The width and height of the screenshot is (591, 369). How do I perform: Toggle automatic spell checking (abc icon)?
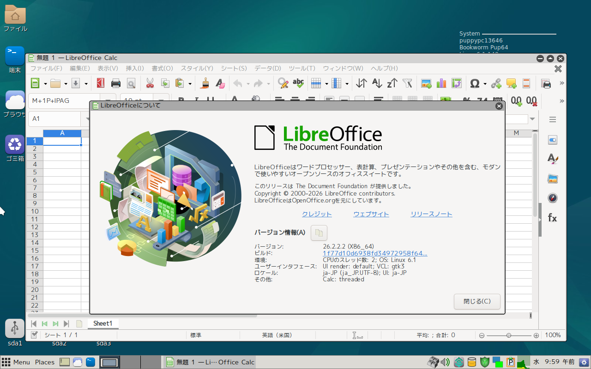tap(298, 83)
